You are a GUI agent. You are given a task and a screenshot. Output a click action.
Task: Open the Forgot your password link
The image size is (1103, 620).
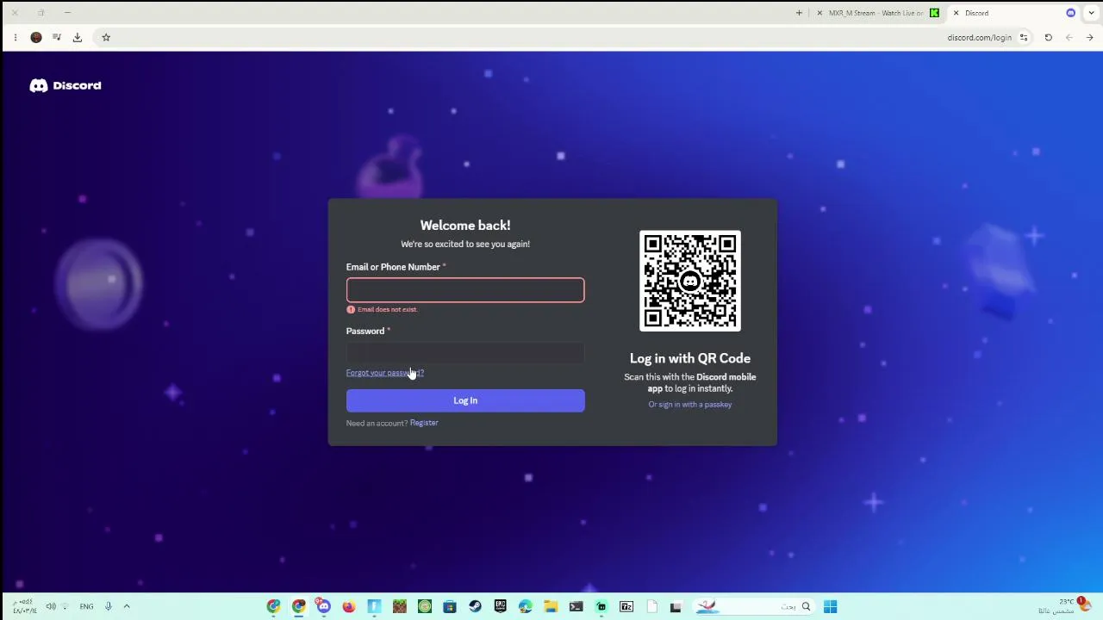tap(385, 373)
